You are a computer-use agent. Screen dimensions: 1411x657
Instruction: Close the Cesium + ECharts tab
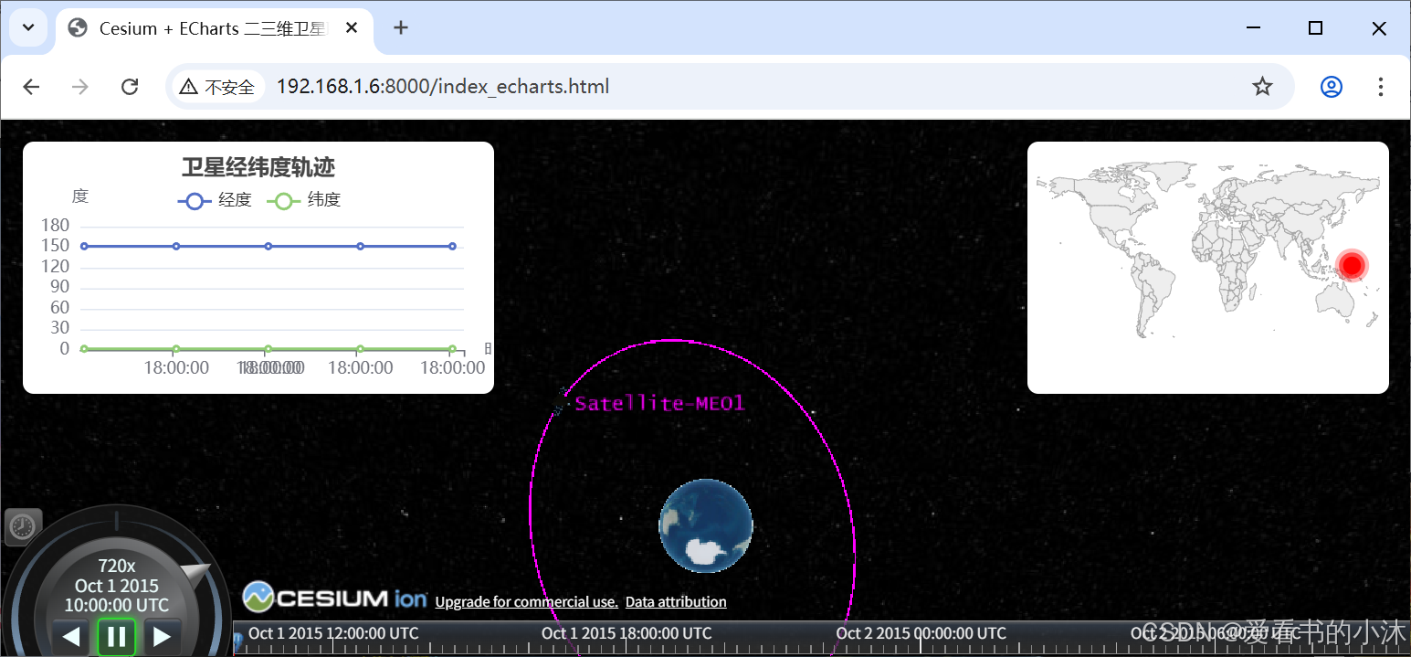[x=352, y=28]
